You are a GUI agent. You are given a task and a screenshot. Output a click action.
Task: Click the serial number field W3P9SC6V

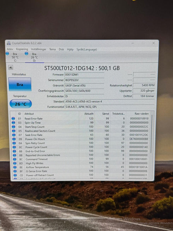click(84, 80)
